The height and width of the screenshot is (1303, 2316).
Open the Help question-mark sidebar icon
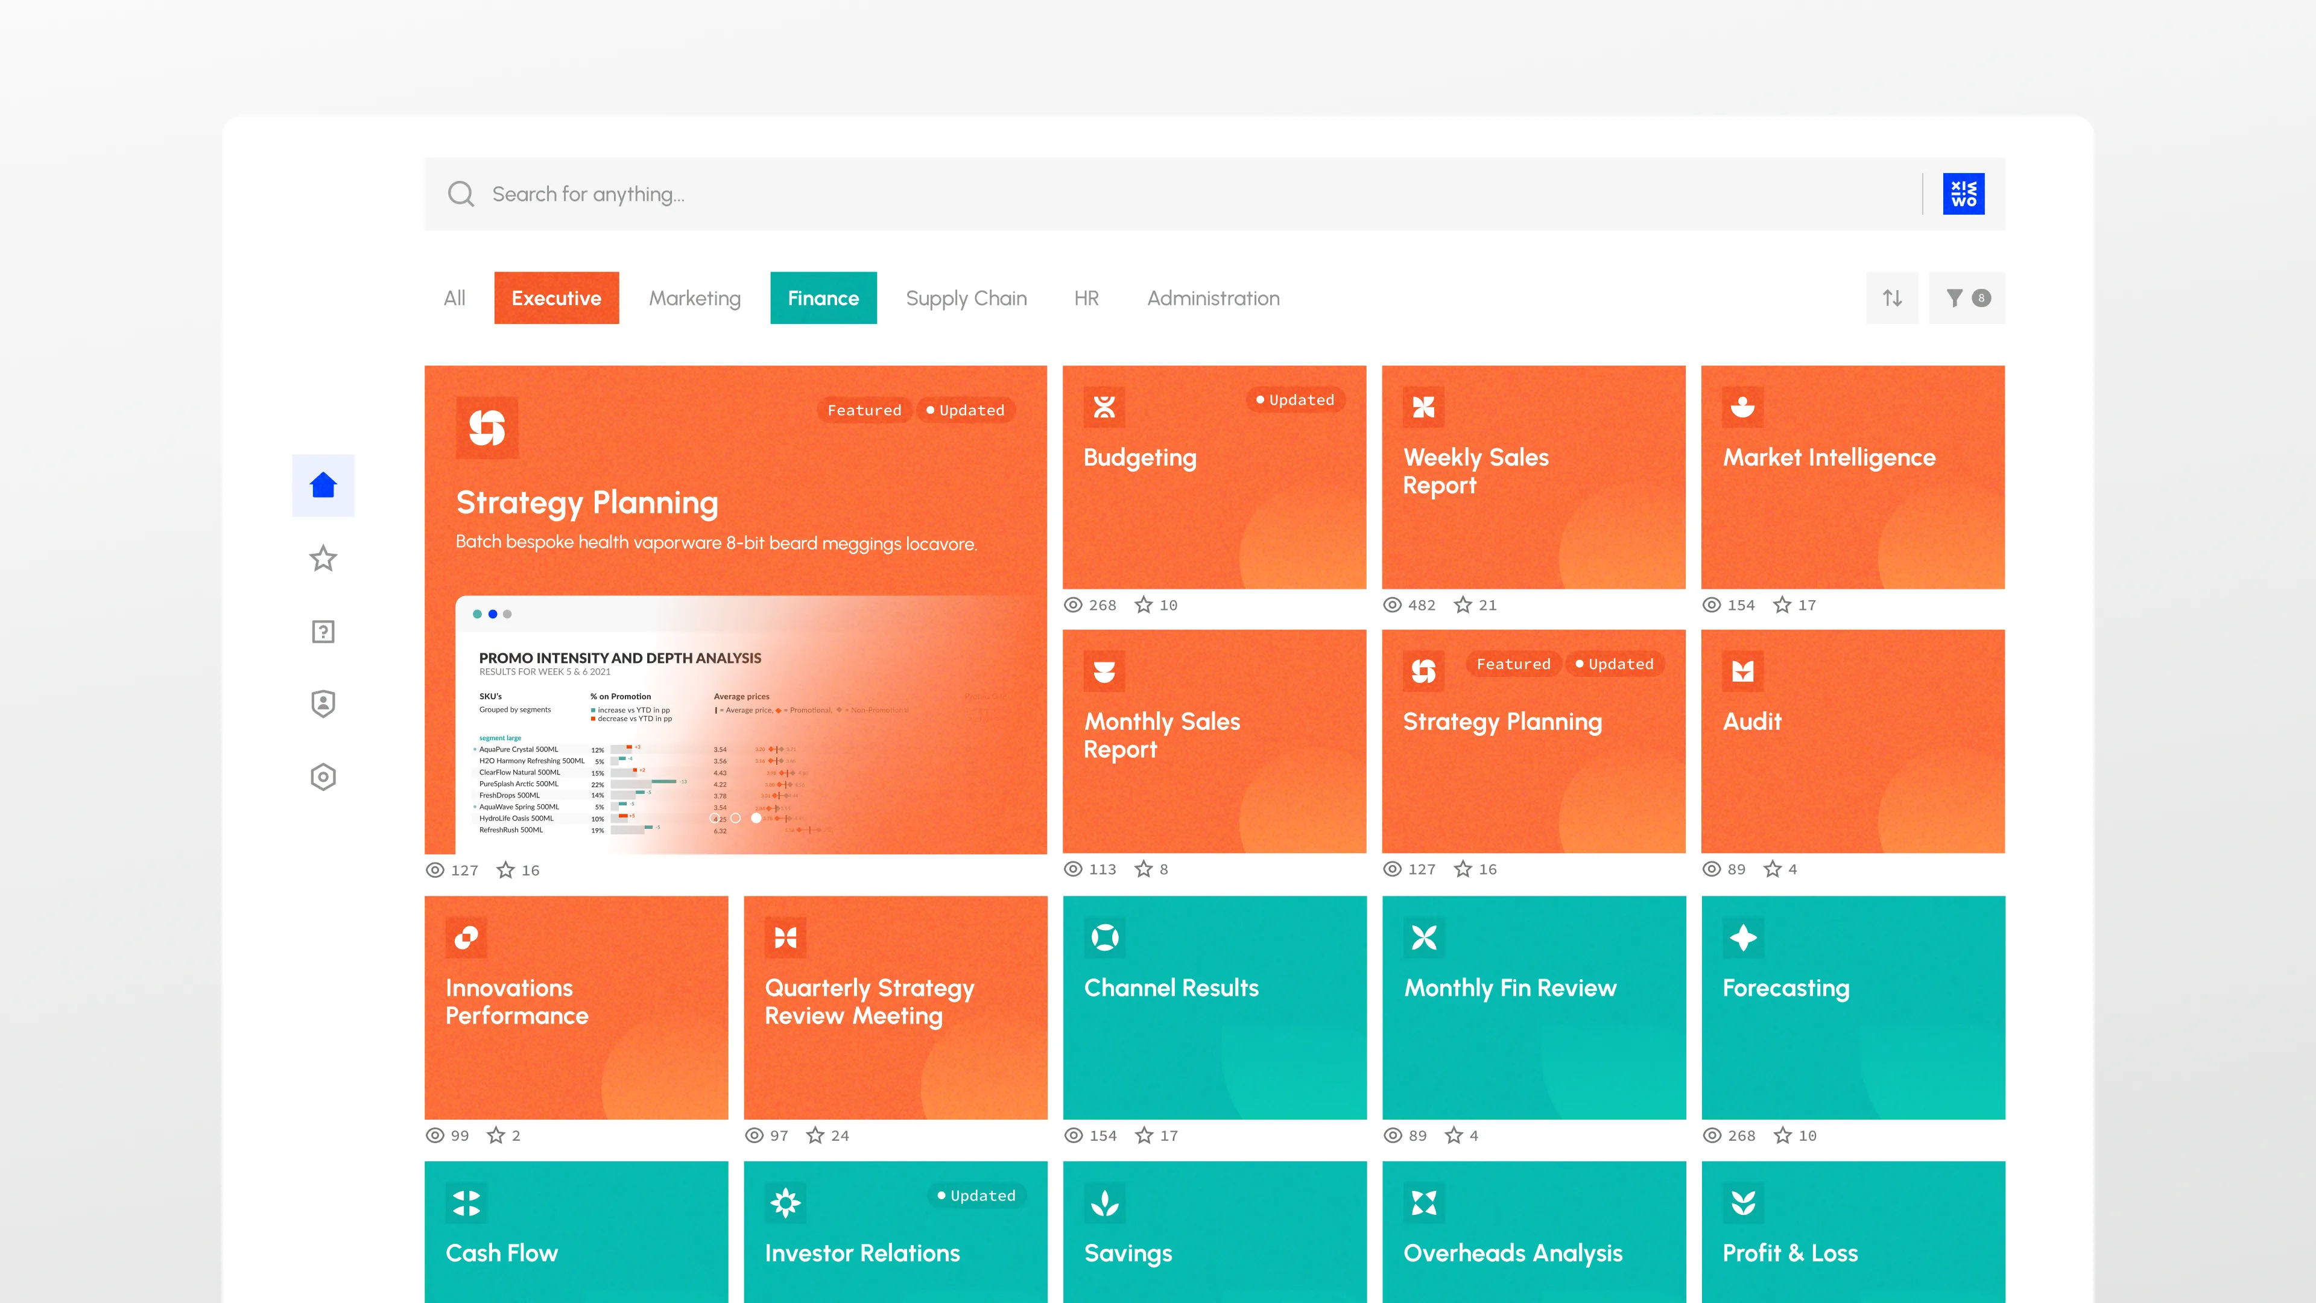(x=323, y=631)
